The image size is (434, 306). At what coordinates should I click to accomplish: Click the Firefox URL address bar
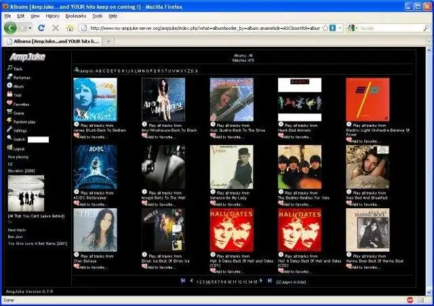(205, 28)
